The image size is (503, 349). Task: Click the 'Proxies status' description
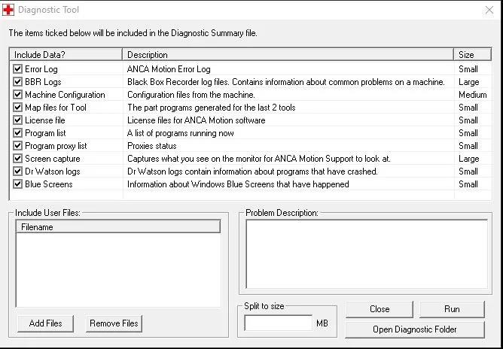(152, 146)
